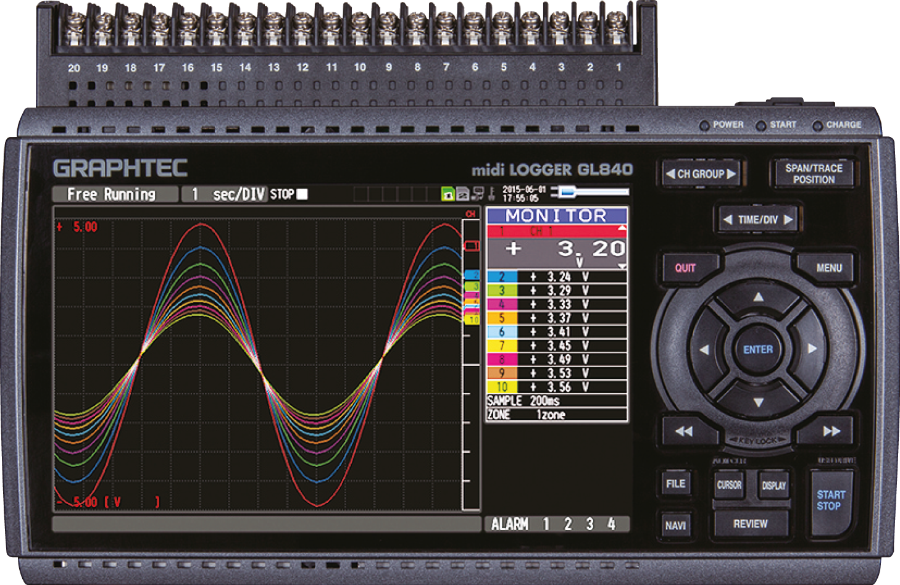Select the yellow channel 10 trace marker
Viewport: 900px width, 585px height.
pyautogui.click(x=472, y=320)
